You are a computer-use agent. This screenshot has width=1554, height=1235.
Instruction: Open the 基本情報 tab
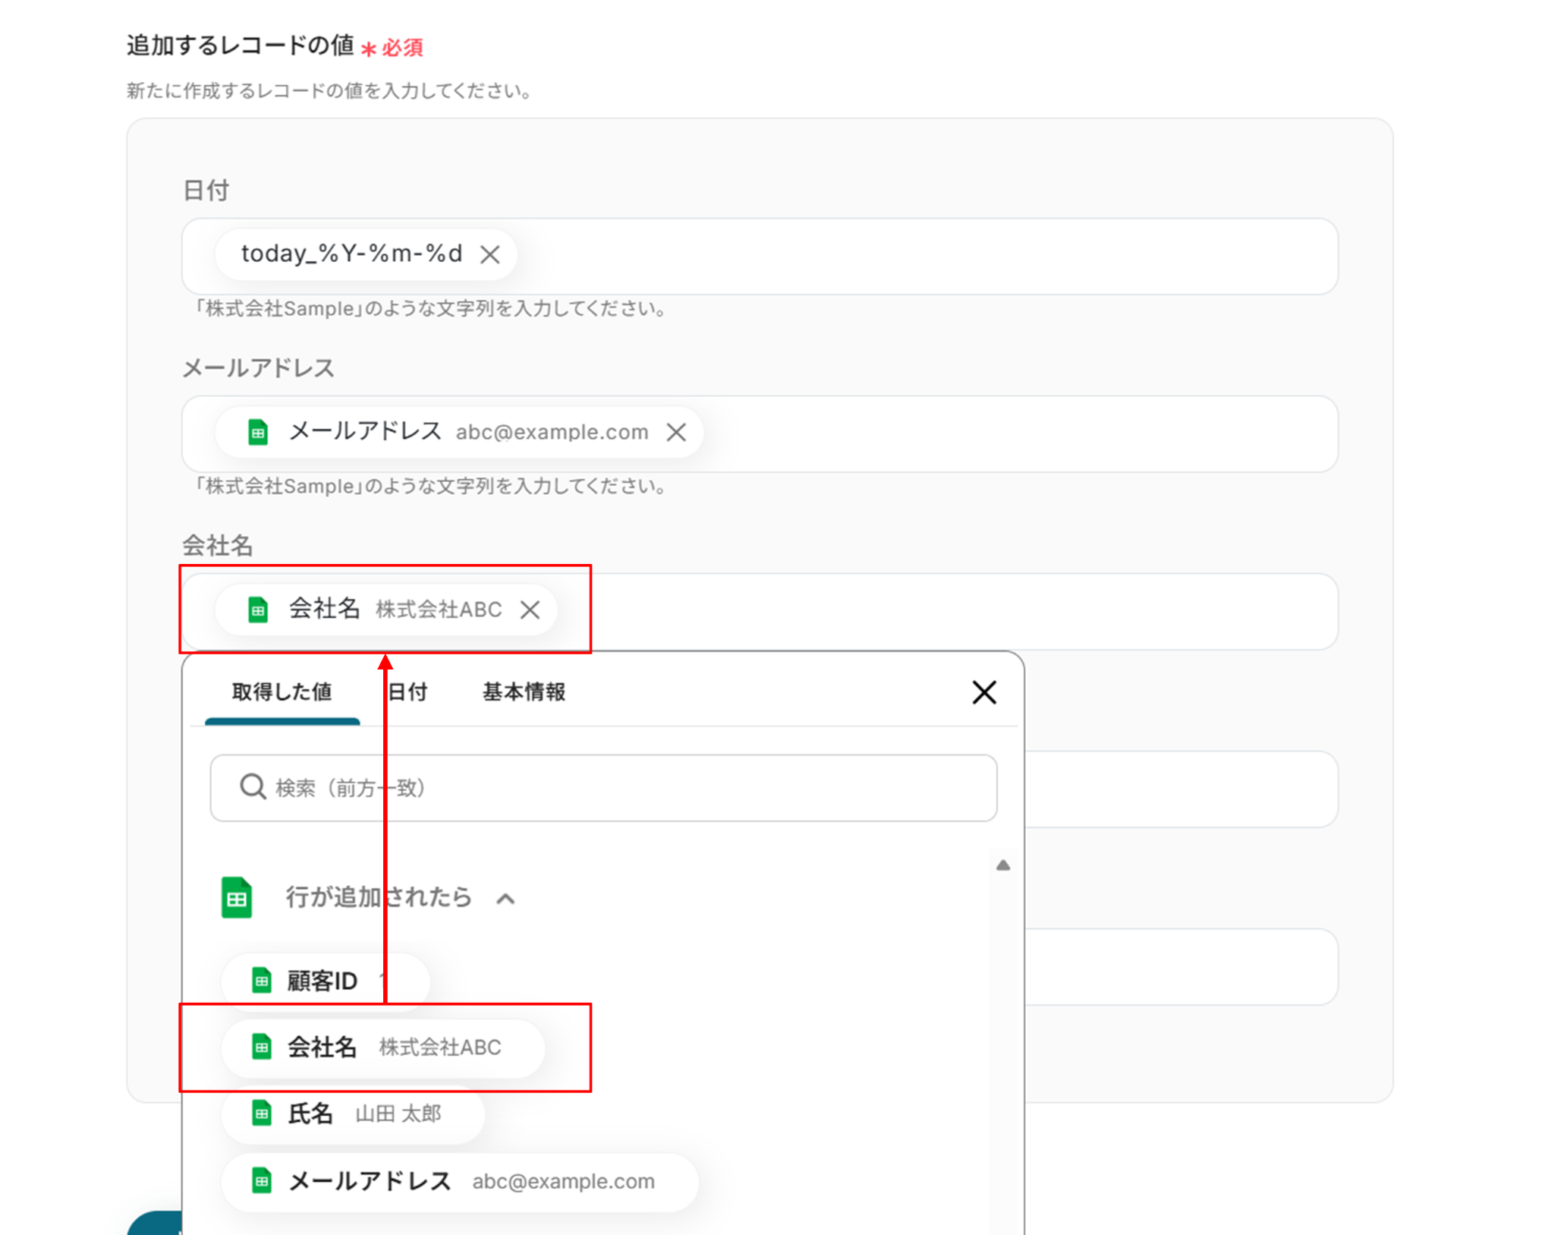524,692
